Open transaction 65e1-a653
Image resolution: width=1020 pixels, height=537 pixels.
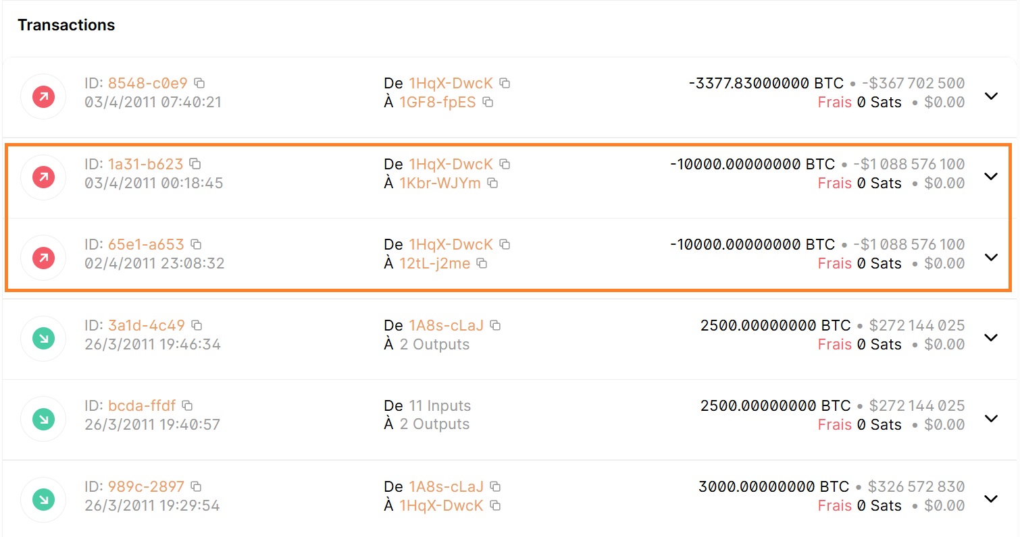pyautogui.click(x=991, y=257)
